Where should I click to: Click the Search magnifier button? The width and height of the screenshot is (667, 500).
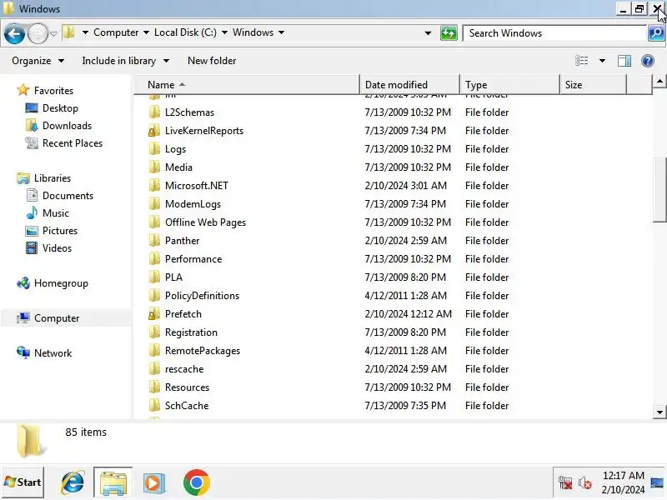(656, 33)
